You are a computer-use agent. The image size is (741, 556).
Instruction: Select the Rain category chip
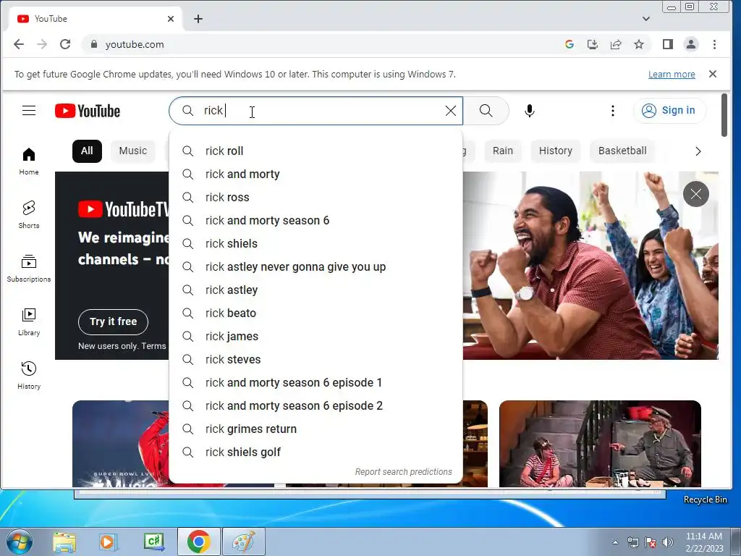point(502,151)
